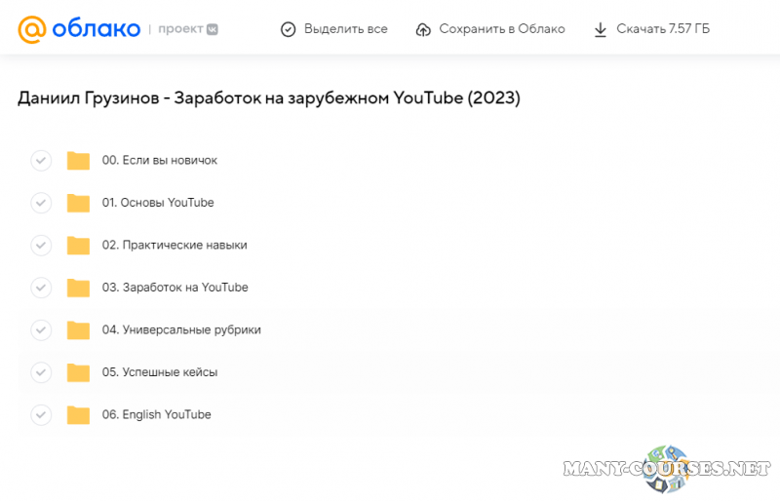Open the 02. Практические навыки folder name
780x501 pixels.
point(175,246)
